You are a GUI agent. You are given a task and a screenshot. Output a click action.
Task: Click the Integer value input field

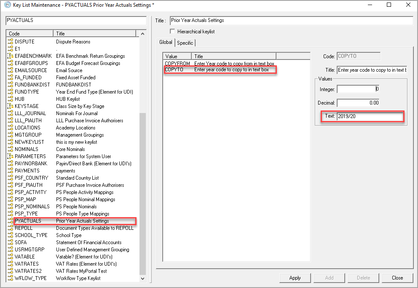click(x=358, y=89)
